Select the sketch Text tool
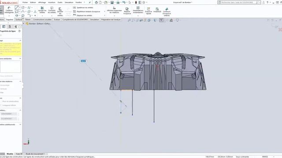This screenshot has width=282, height=158. pos(35,12)
